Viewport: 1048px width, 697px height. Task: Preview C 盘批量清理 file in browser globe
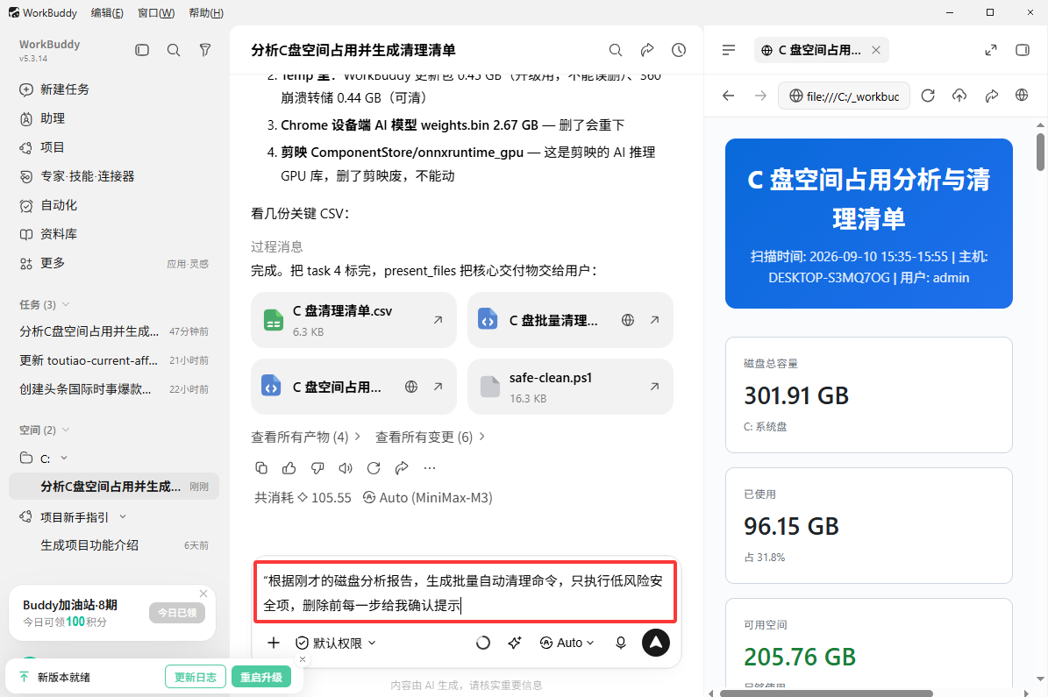coord(628,320)
